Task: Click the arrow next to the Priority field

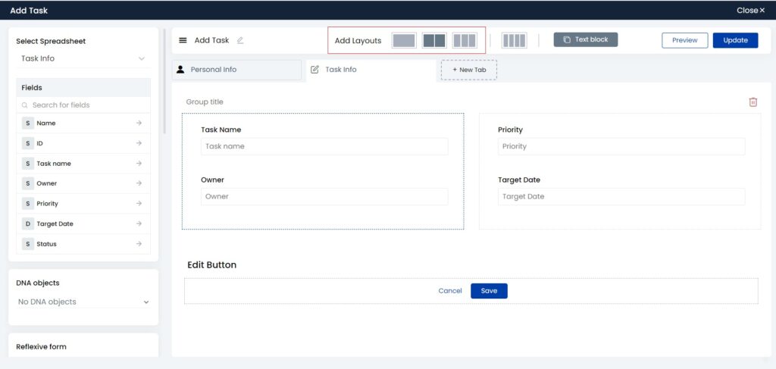Action: pyautogui.click(x=139, y=204)
